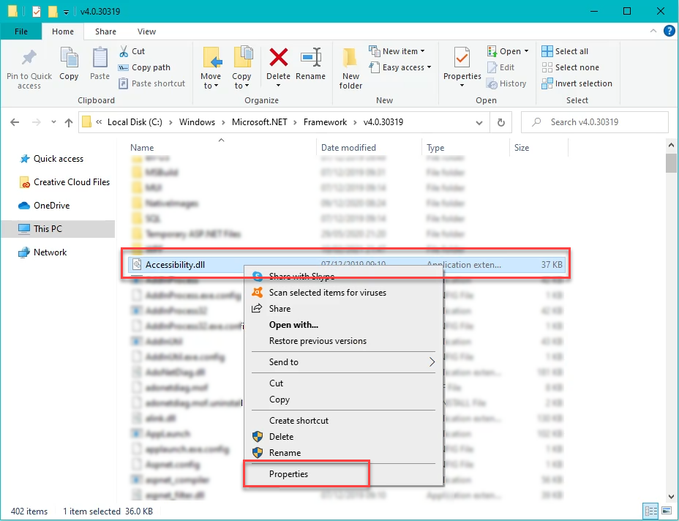The height and width of the screenshot is (521, 679).
Task: Collapse the ribbon with chevron
Action: (653, 31)
